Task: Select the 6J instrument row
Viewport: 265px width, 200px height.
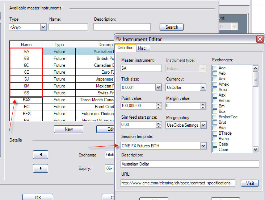Action: [x=62, y=79]
